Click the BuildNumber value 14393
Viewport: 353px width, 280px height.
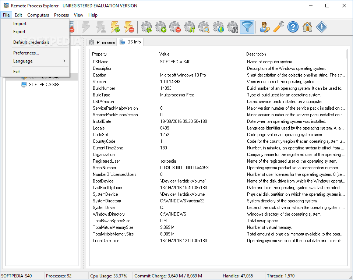point(166,88)
